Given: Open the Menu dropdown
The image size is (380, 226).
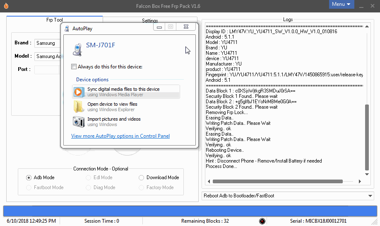Looking at the screenshot, I should [341, 4].
